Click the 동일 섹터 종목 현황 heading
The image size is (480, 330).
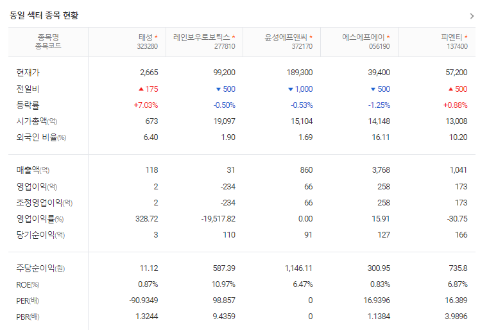pos(44,15)
